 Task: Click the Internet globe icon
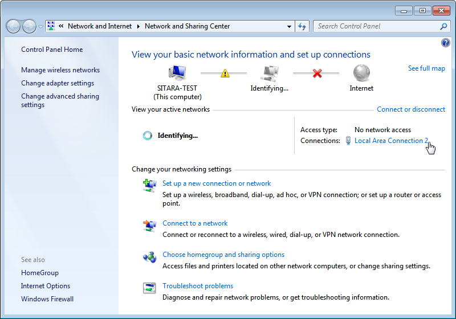pos(361,73)
